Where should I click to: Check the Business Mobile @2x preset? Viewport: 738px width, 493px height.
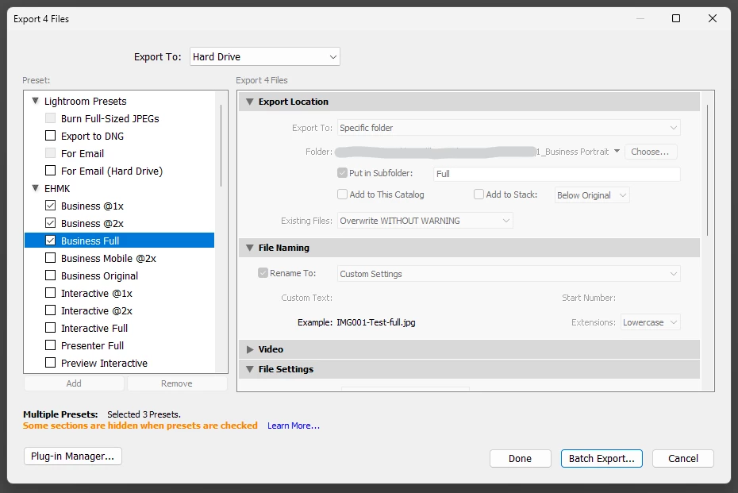(x=50, y=257)
